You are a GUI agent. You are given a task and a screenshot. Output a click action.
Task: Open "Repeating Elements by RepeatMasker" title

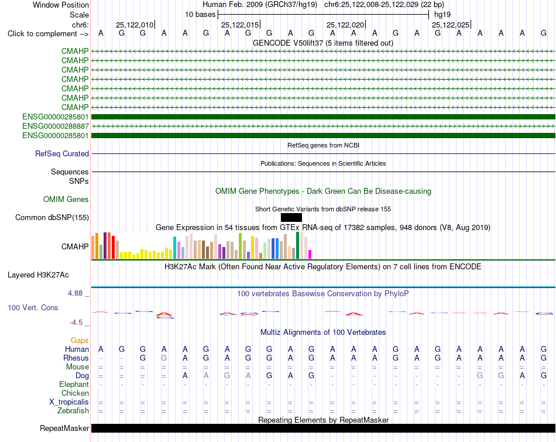(323, 420)
